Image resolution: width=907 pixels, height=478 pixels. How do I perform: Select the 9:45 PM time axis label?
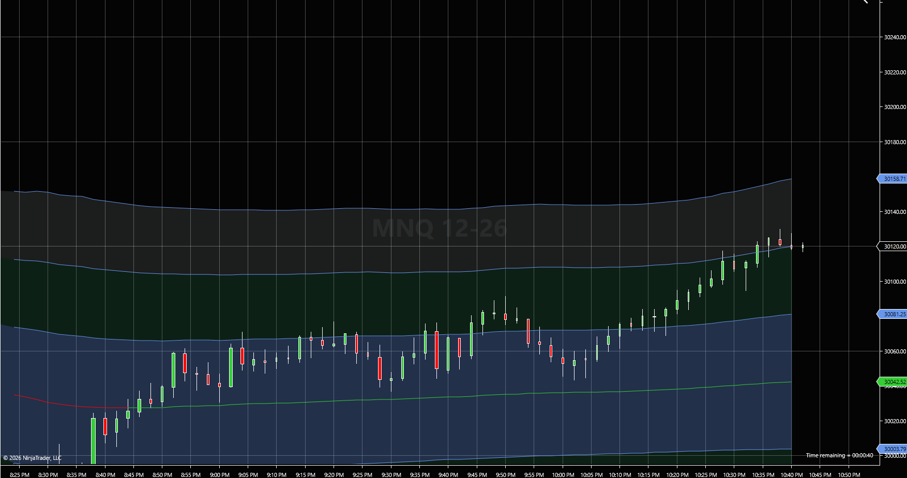point(477,475)
